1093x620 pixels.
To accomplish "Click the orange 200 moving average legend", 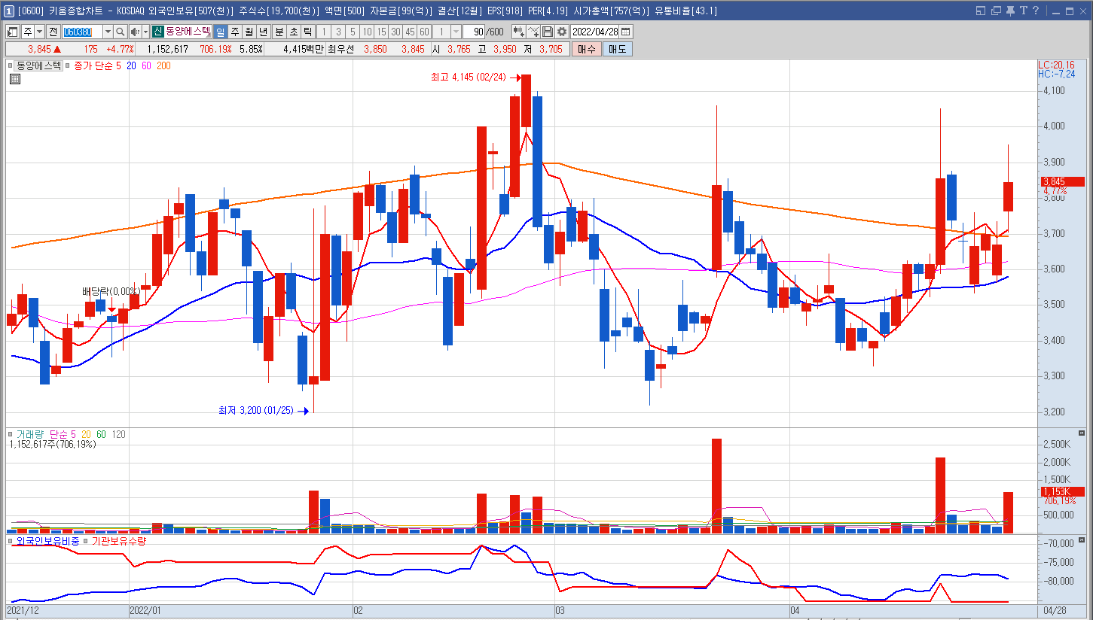I will click(x=163, y=65).
